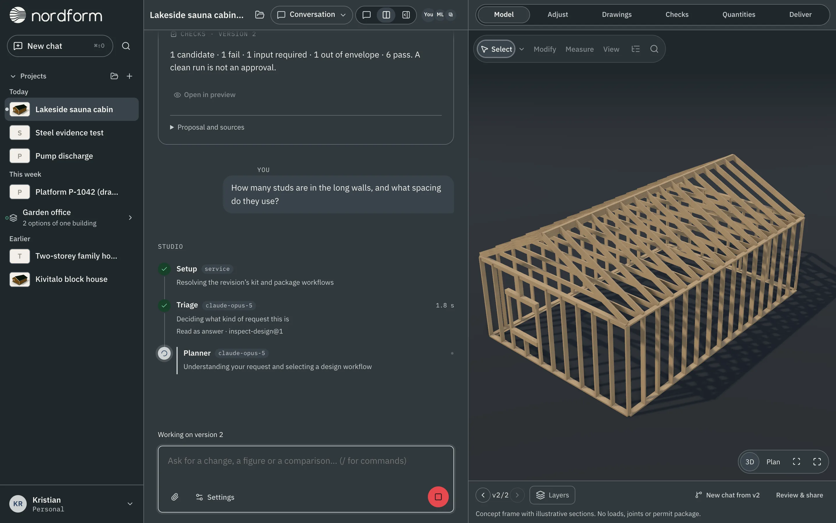Open the Deliver tab
The width and height of the screenshot is (836, 523).
(x=800, y=15)
